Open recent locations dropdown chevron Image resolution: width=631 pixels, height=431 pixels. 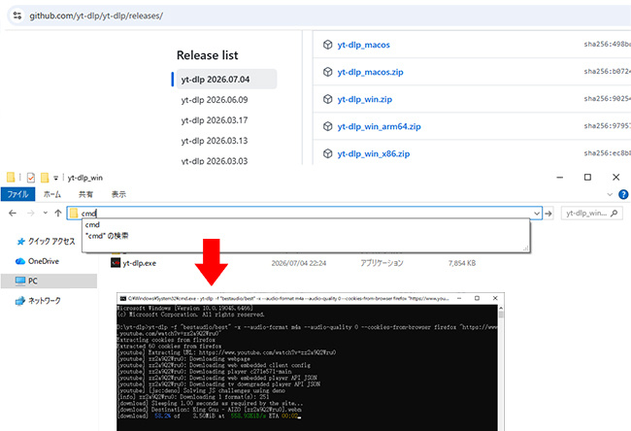coord(45,213)
